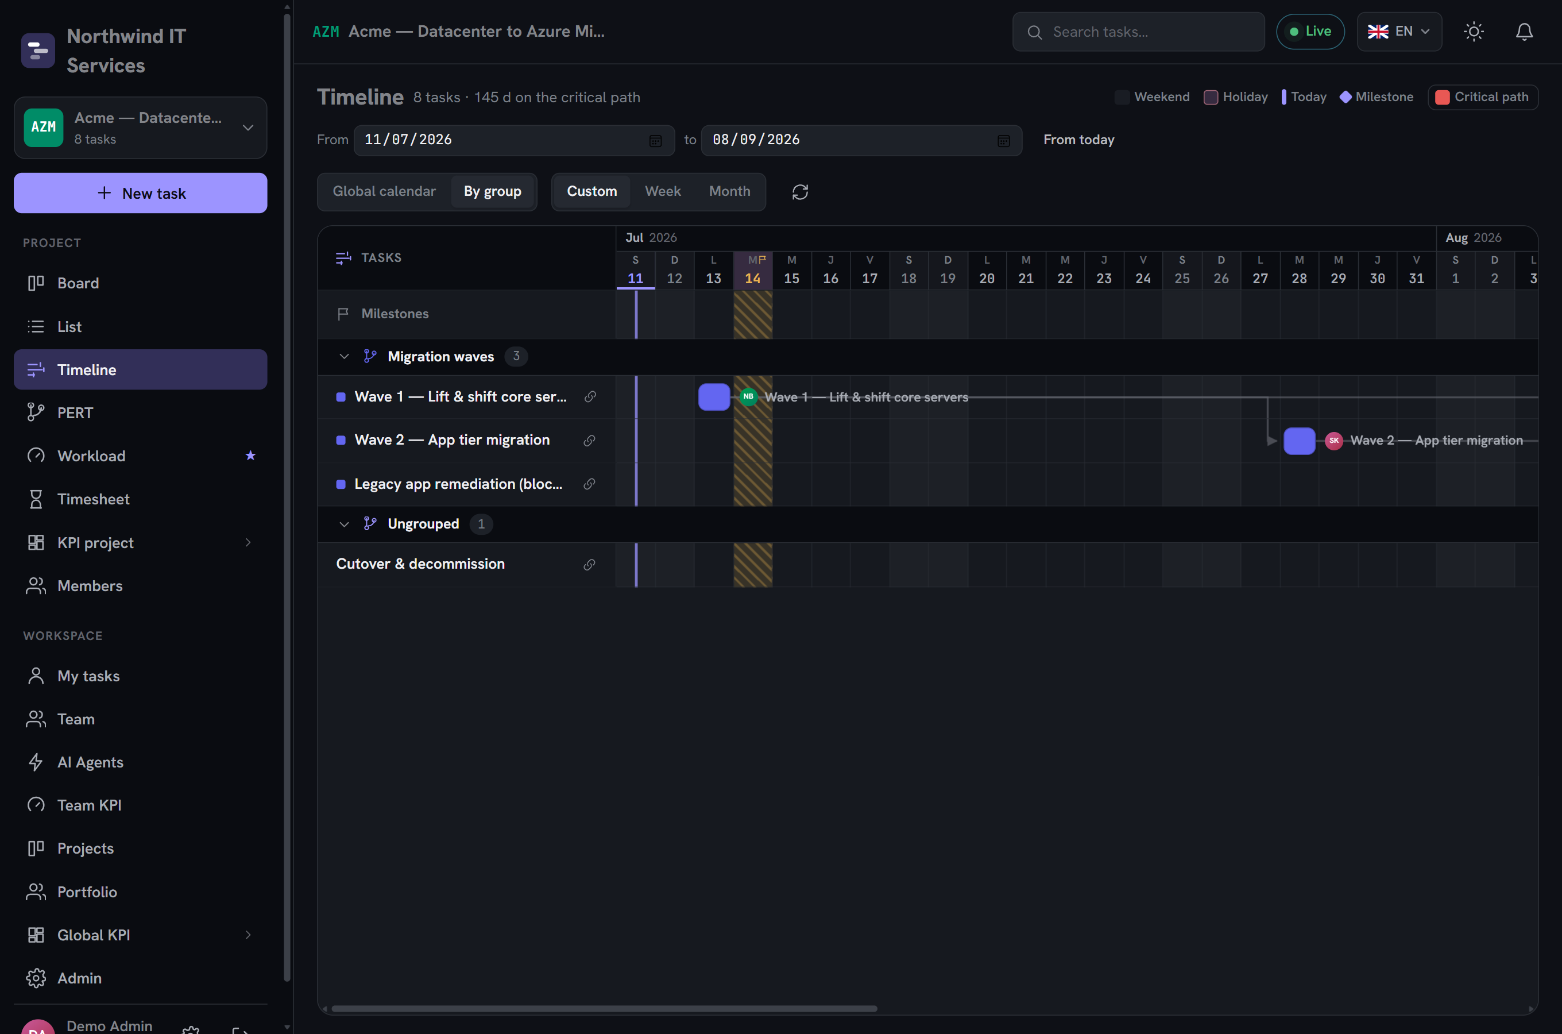Open Cutover & decommission task row

pyautogui.click(x=467, y=565)
